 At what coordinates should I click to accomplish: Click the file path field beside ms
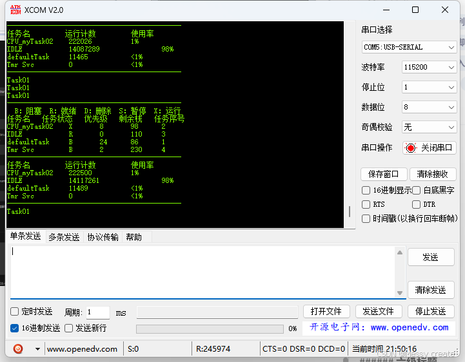coord(217,312)
